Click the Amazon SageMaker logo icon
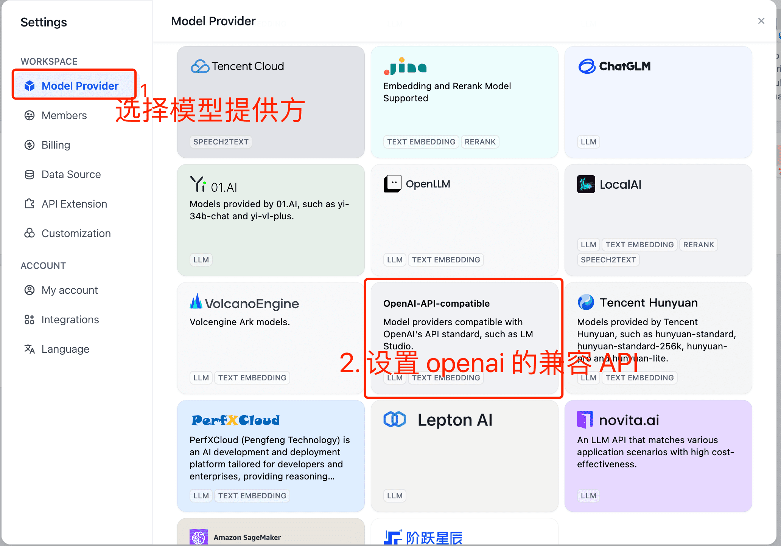This screenshot has height=546, width=781. coord(199,537)
